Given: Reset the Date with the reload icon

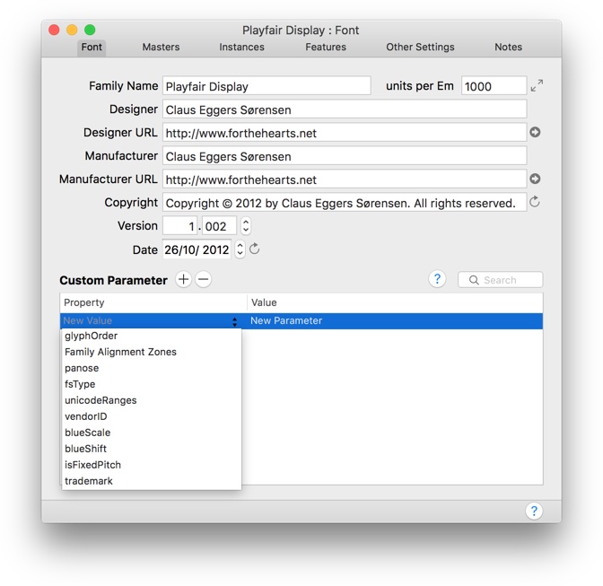Looking at the screenshot, I should click(x=254, y=249).
